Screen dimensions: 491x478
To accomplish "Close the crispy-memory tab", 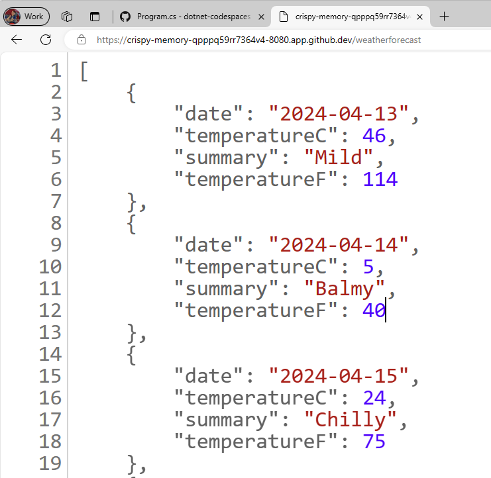I will pos(419,17).
